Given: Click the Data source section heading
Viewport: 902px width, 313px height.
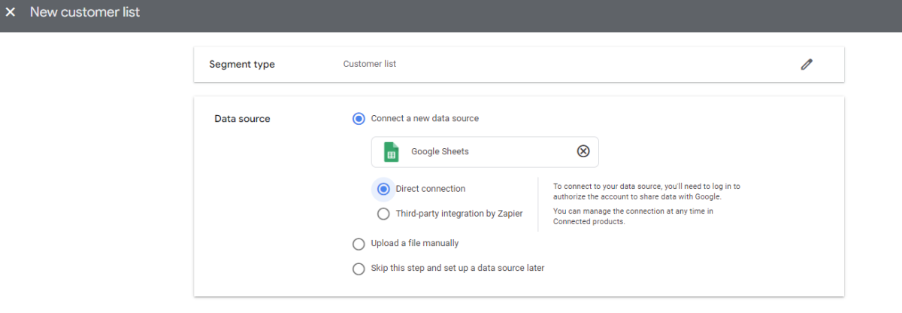Looking at the screenshot, I should coord(242,118).
